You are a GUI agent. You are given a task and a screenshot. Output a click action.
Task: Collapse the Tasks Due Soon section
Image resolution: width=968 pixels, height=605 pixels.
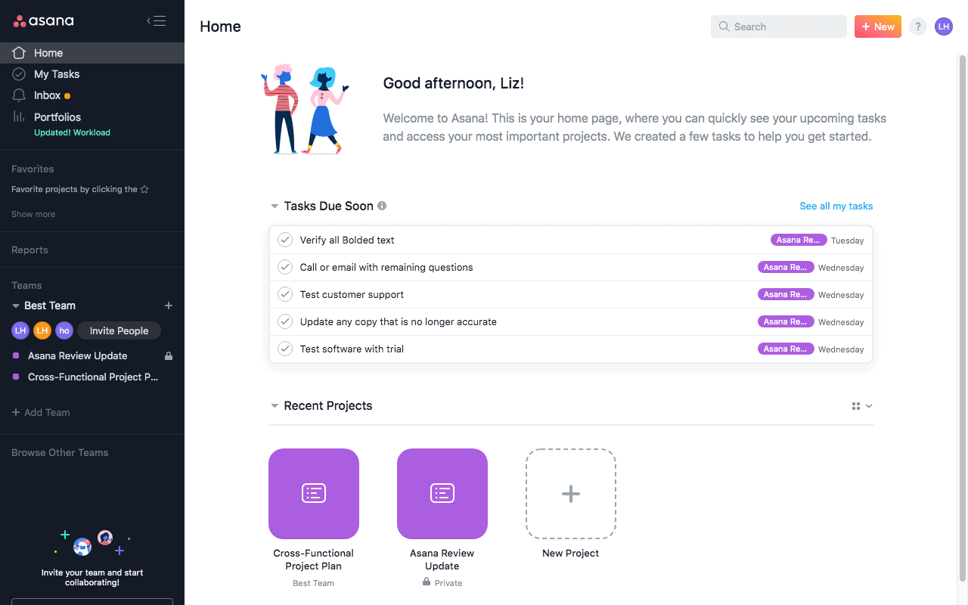coord(275,206)
